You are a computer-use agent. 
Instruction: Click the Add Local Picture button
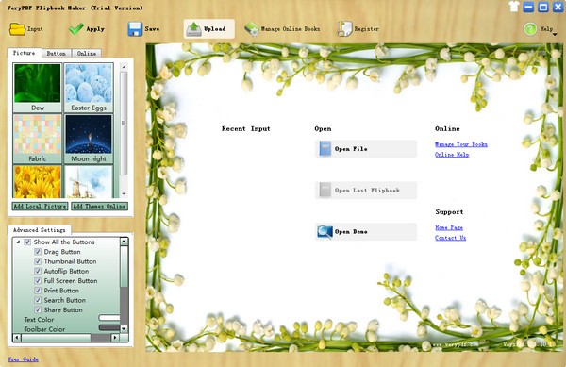(40, 206)
